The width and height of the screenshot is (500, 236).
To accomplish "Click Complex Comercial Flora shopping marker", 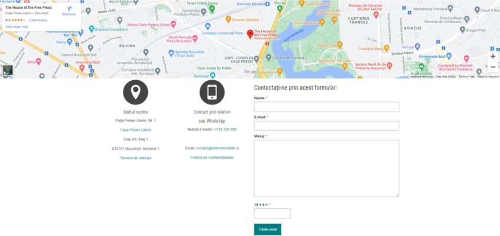I will click(x=207, y=26).
